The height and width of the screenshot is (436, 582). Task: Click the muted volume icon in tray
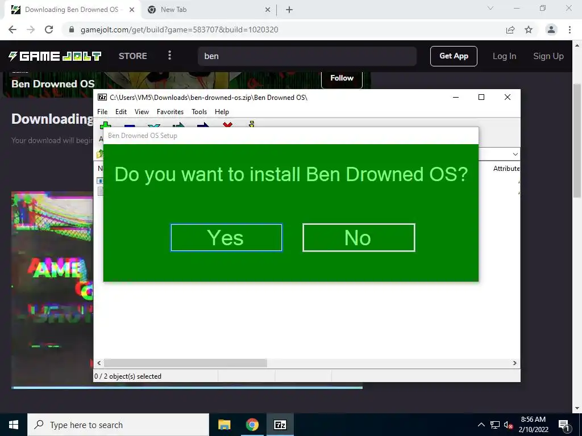point(509,425)
